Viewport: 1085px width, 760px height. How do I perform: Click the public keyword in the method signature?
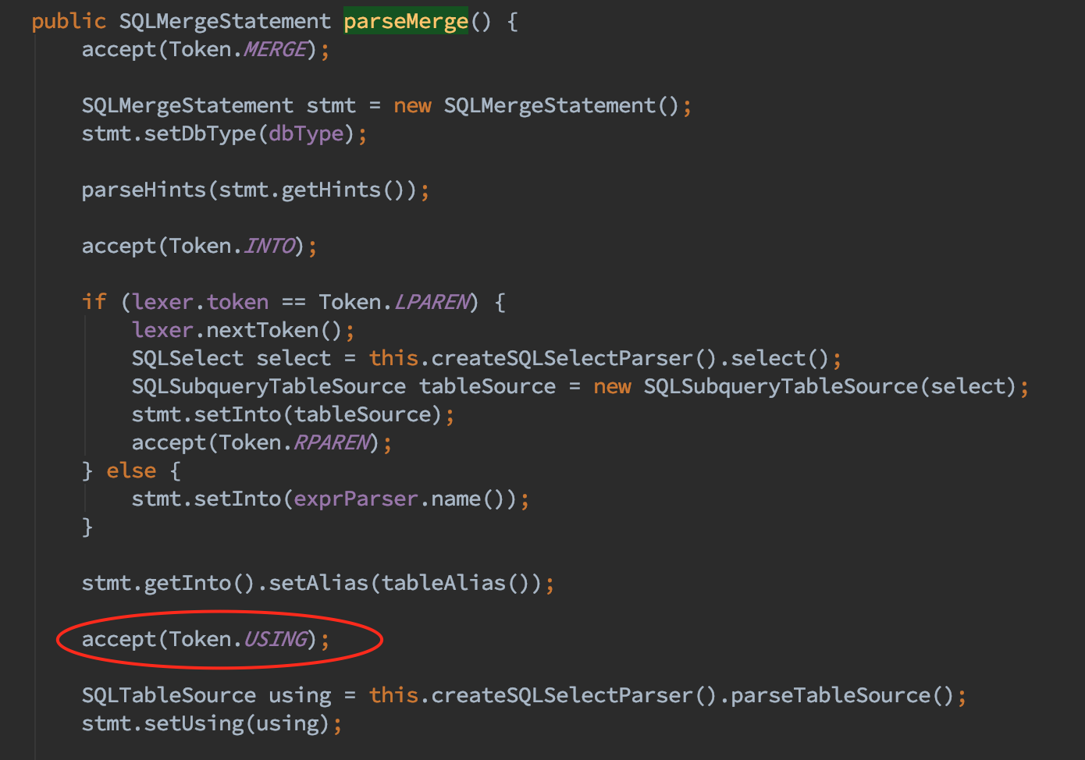(69, 21)
